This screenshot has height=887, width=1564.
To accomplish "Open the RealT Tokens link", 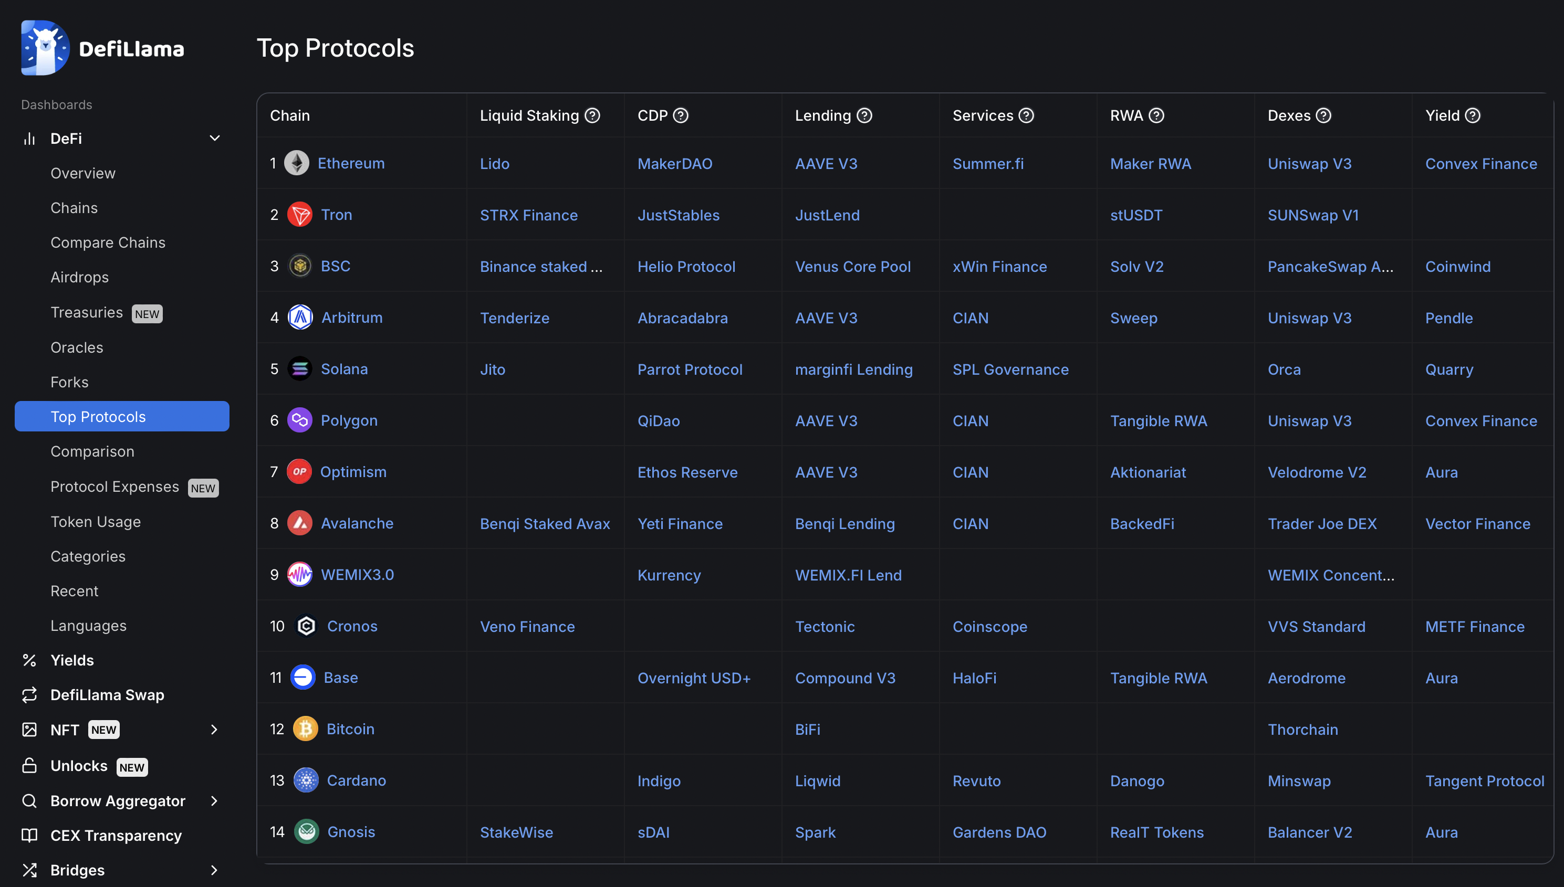I will (x=1157, y=832).
